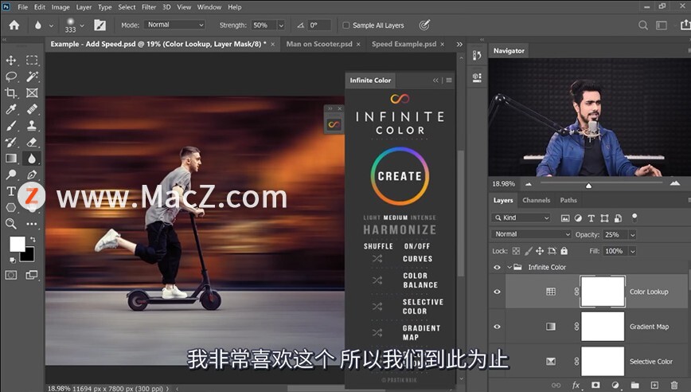Open the search icon in options bar

pyautogui.click(x=643, y=25)
